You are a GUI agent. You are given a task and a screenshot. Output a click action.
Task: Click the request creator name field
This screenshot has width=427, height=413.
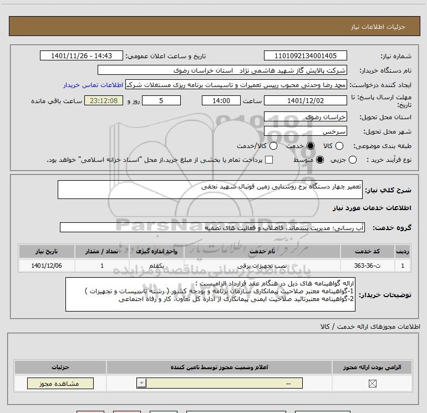[x=236, y=85]
